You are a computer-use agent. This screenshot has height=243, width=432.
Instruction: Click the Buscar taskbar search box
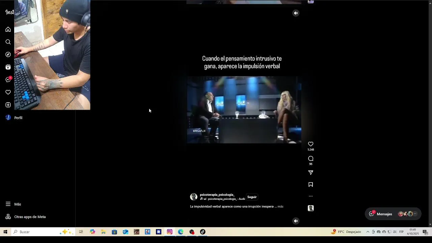[x=43, y=232]
